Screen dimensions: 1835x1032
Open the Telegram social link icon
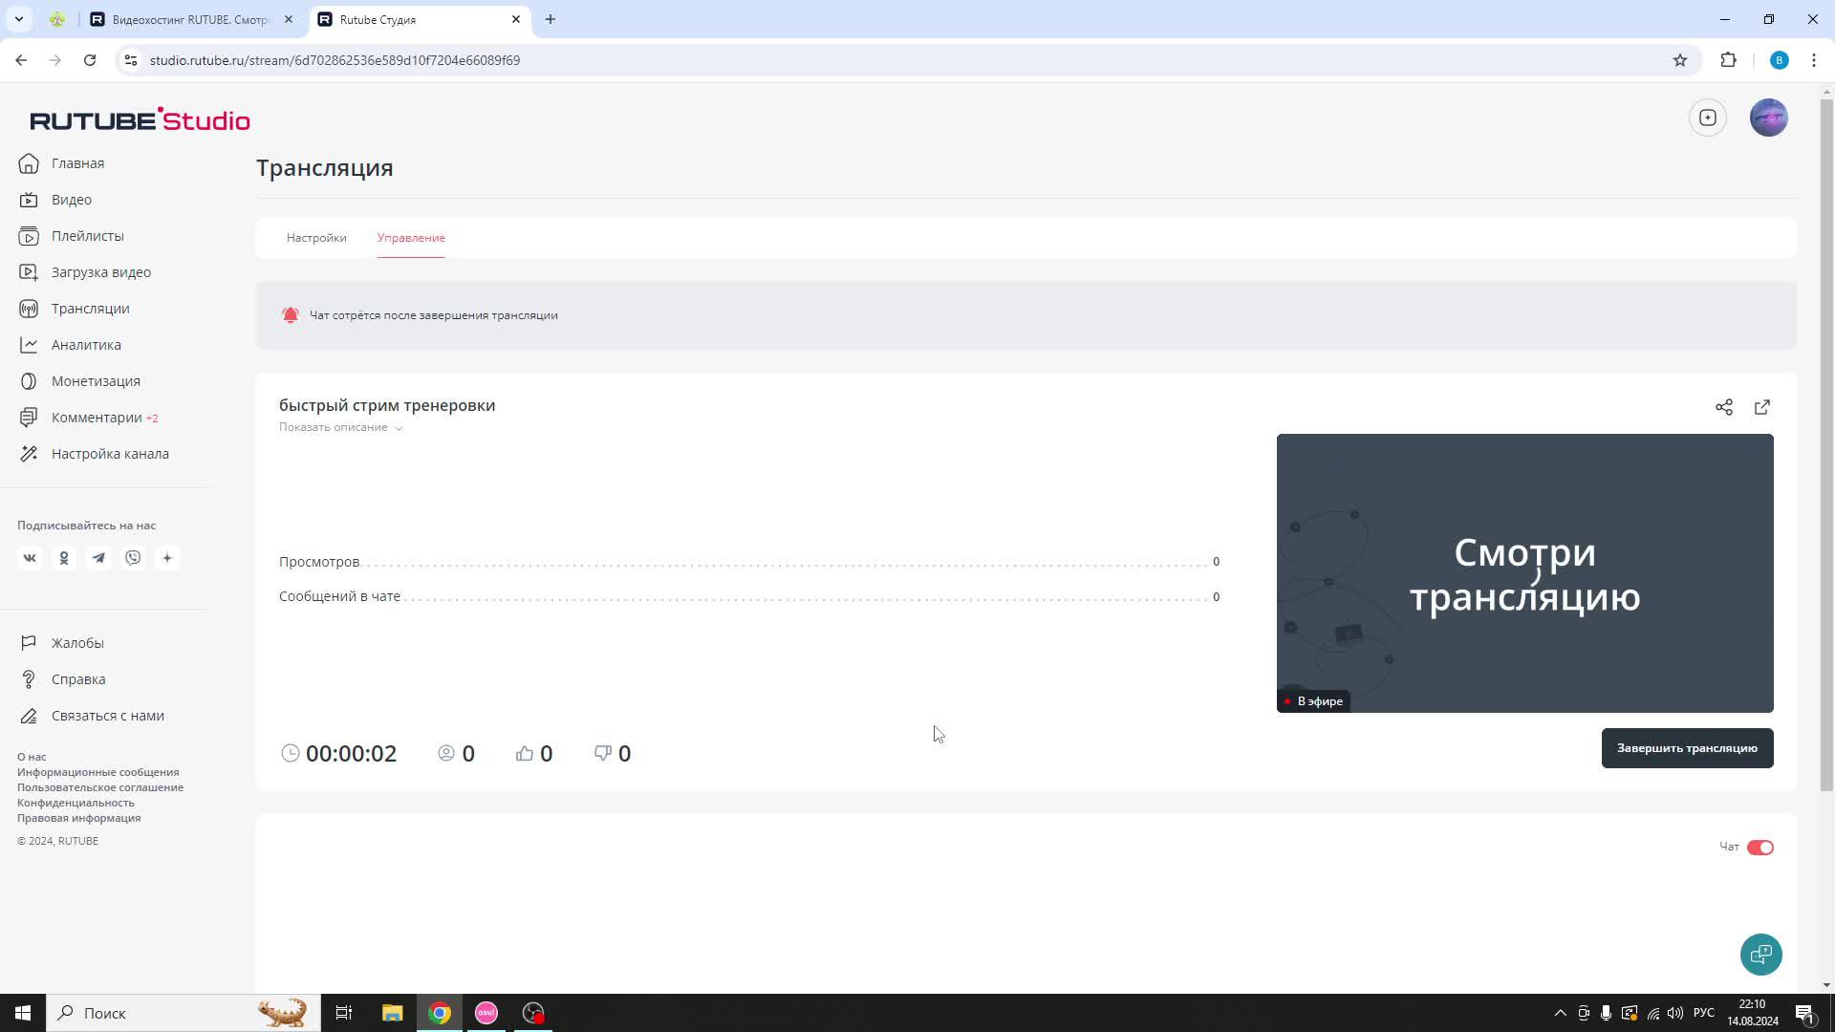point(98,558)
